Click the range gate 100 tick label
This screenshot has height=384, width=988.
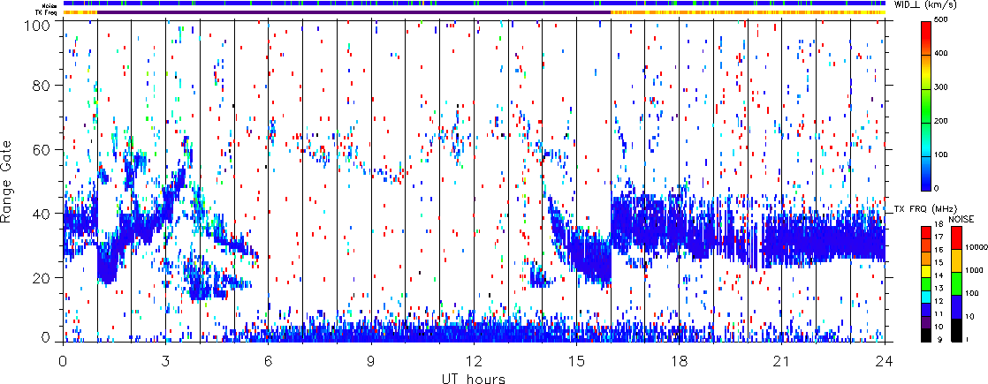coord(47,26)
